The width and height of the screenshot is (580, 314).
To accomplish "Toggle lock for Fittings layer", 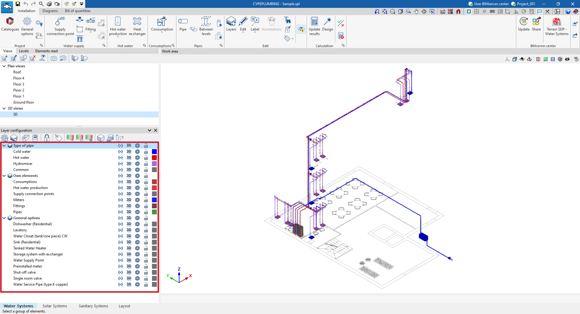I will click(146, 206).
